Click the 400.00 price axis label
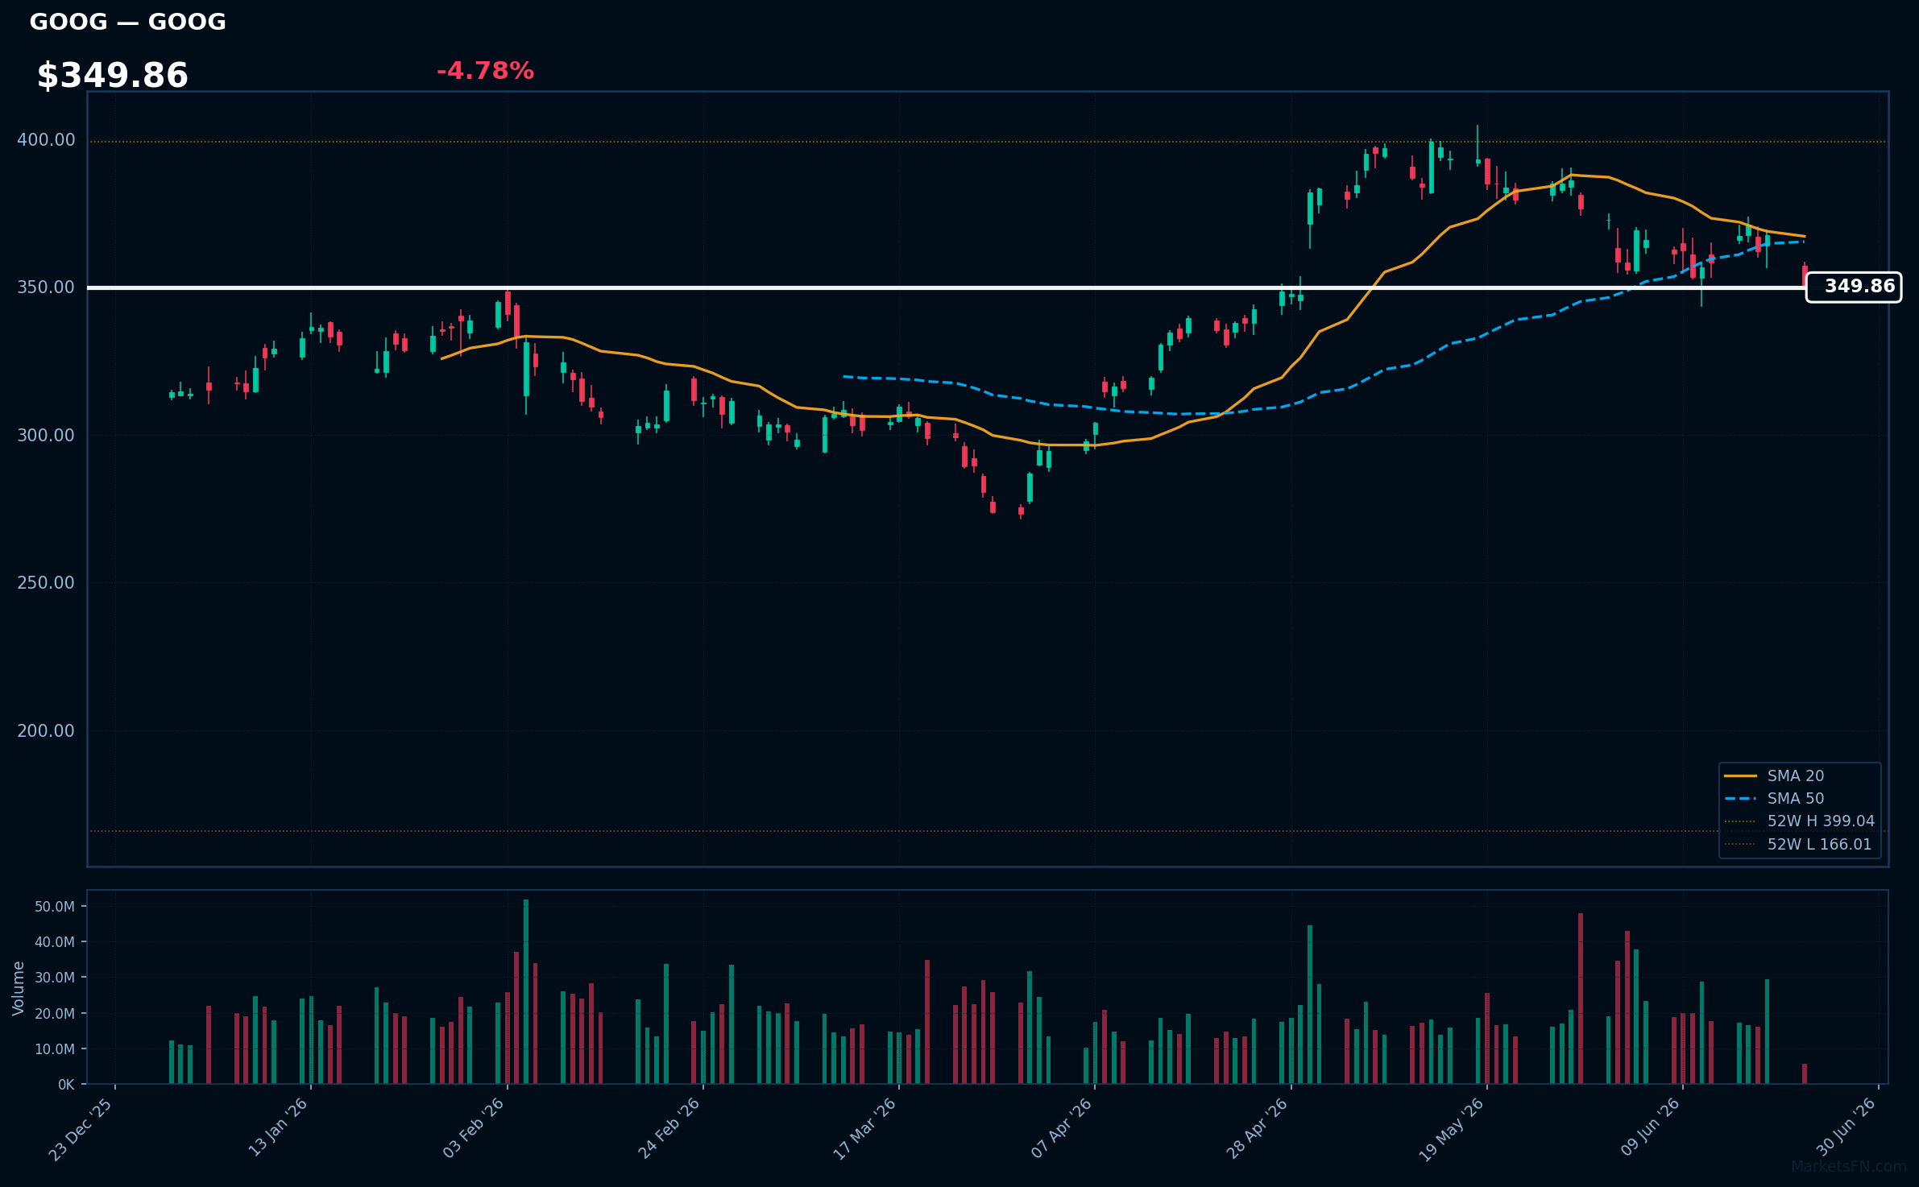The width and height of the screenshot is (1919, 1187). [46, 140]
